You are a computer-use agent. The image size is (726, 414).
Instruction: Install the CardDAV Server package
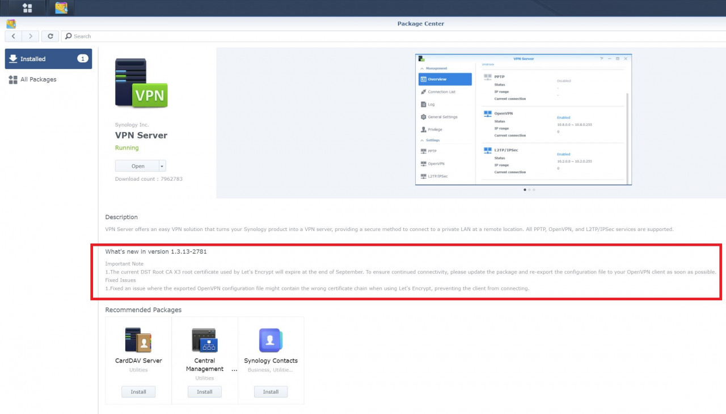tap(138, 391)
